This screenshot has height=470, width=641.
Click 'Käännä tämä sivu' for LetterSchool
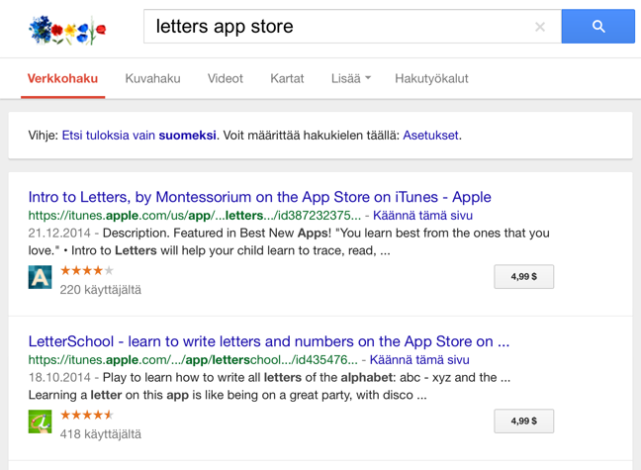pyautogui.click(x=419, y=359)
